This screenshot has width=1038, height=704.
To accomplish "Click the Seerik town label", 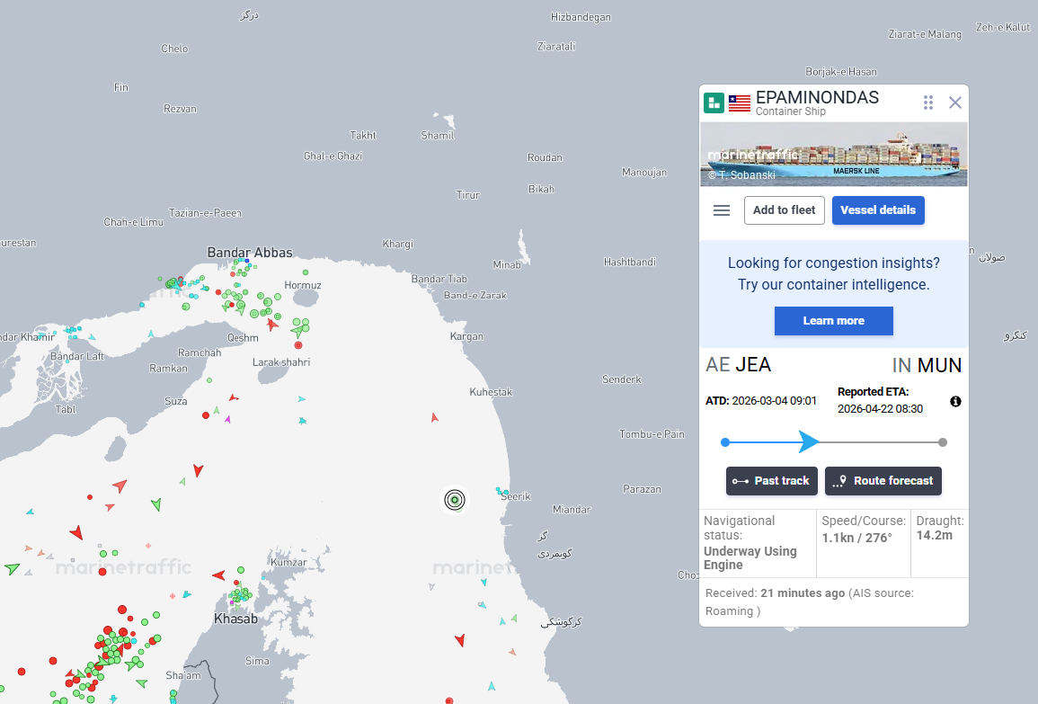I will pyautogui.click(x=516, y=496).
